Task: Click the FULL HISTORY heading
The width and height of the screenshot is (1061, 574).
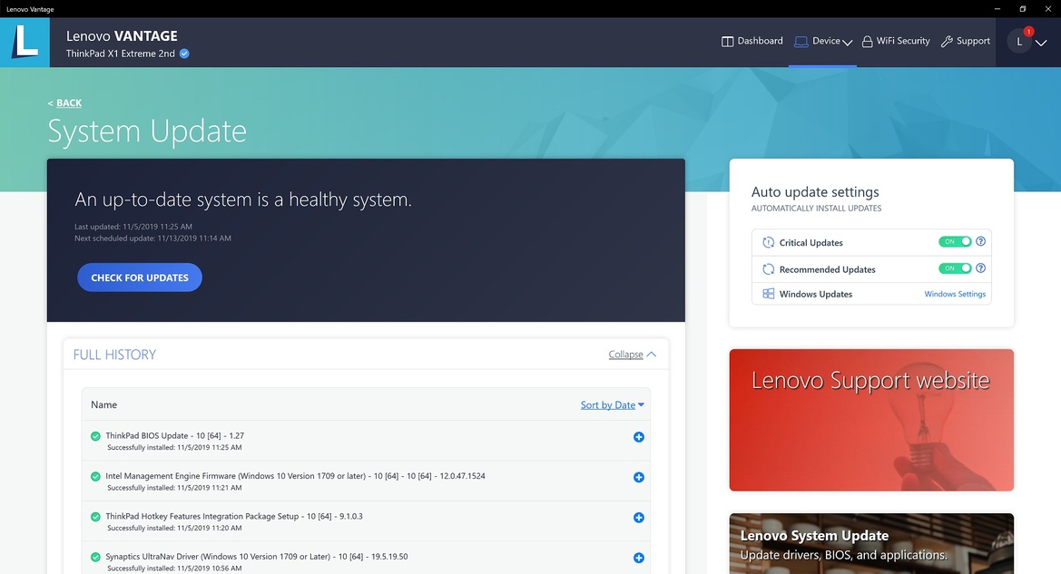Action: pos(114,355)
